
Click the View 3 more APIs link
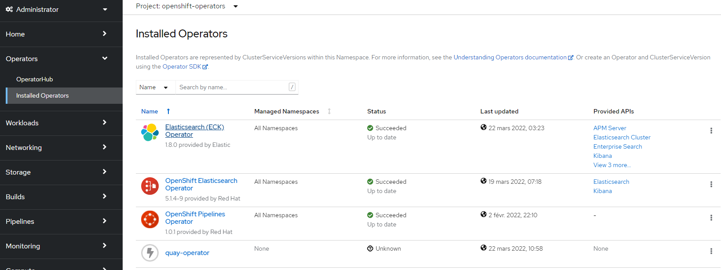tap(612, 165)
